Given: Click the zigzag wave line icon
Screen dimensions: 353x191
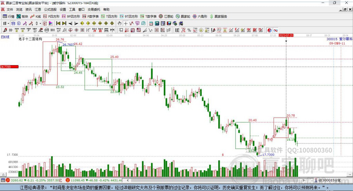Looking at the screenshot, I should 151,30.
